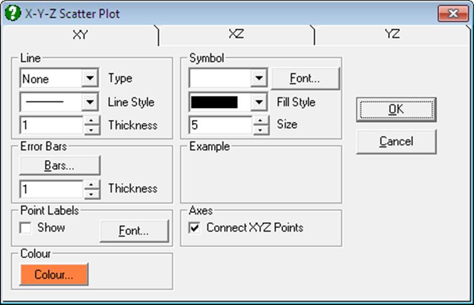Decrease Symbol Size with down arrow

[x=261, y=130]
